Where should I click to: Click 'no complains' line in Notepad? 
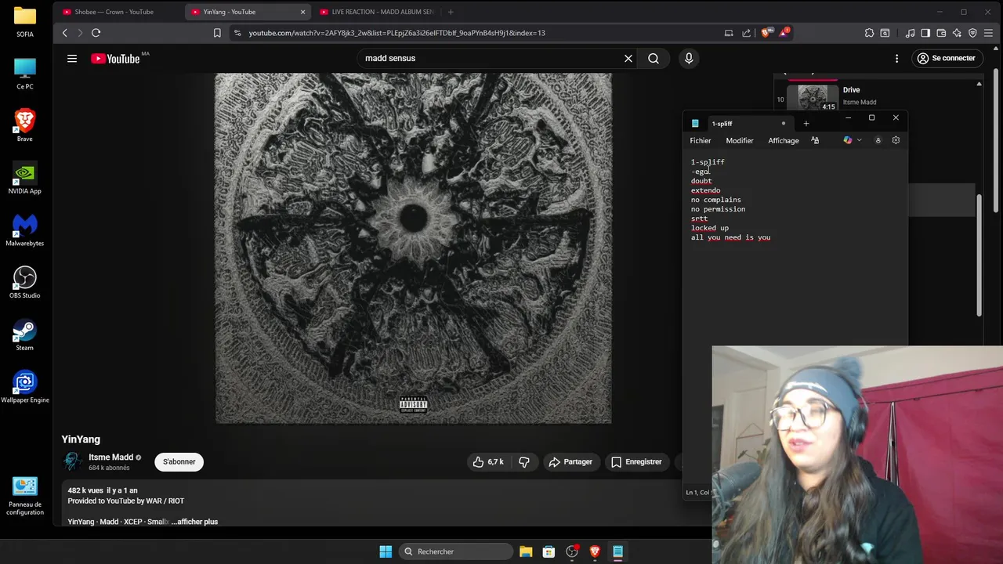click(x=715, y=200)
